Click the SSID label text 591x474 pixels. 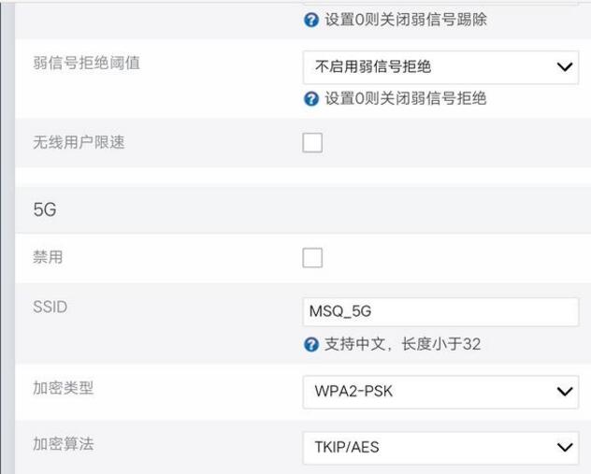pos(50,308)
